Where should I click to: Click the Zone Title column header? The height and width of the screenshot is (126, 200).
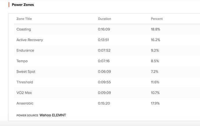tap(24, 19)
